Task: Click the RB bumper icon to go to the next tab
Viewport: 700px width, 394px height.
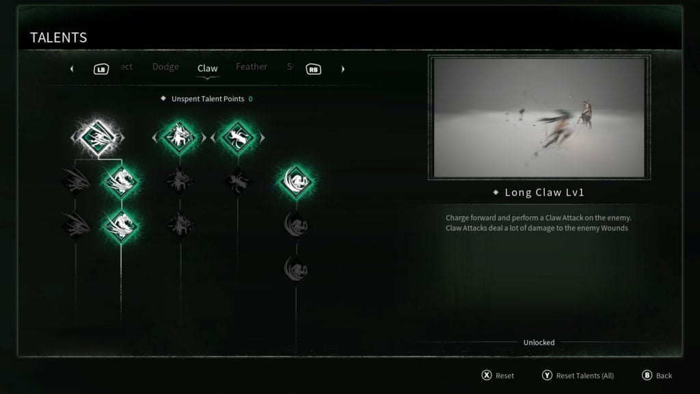Action: click(x=313, y=69)
